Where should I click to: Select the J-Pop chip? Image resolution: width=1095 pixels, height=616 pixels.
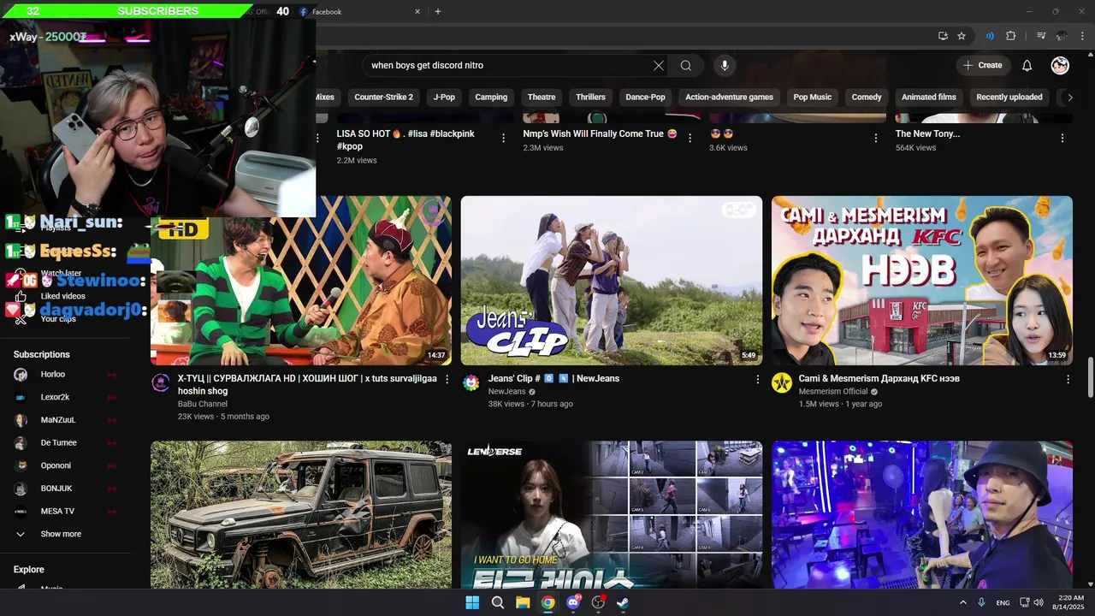(444, 98)
